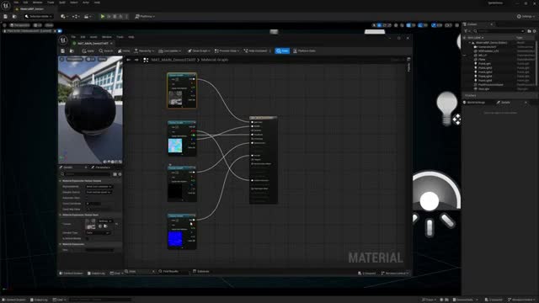Image resolution: width=539 pixels, height=303 pixels.
Task: Toggle Hide Unrelated nodes
Action: (x=255, y=50)
